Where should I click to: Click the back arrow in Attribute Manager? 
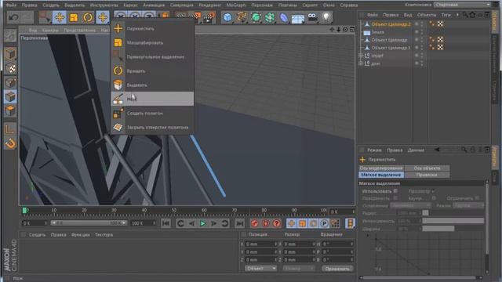click(437, 150)
